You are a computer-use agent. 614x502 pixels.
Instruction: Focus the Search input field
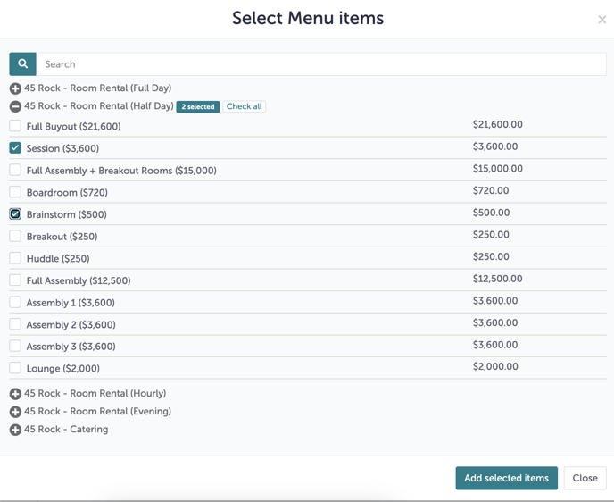(x=321, y=64)
